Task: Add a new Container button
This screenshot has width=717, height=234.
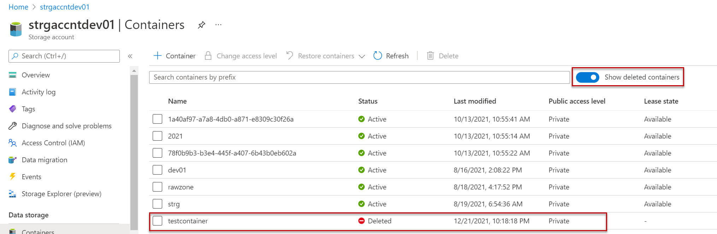Action: click(175, 56)
